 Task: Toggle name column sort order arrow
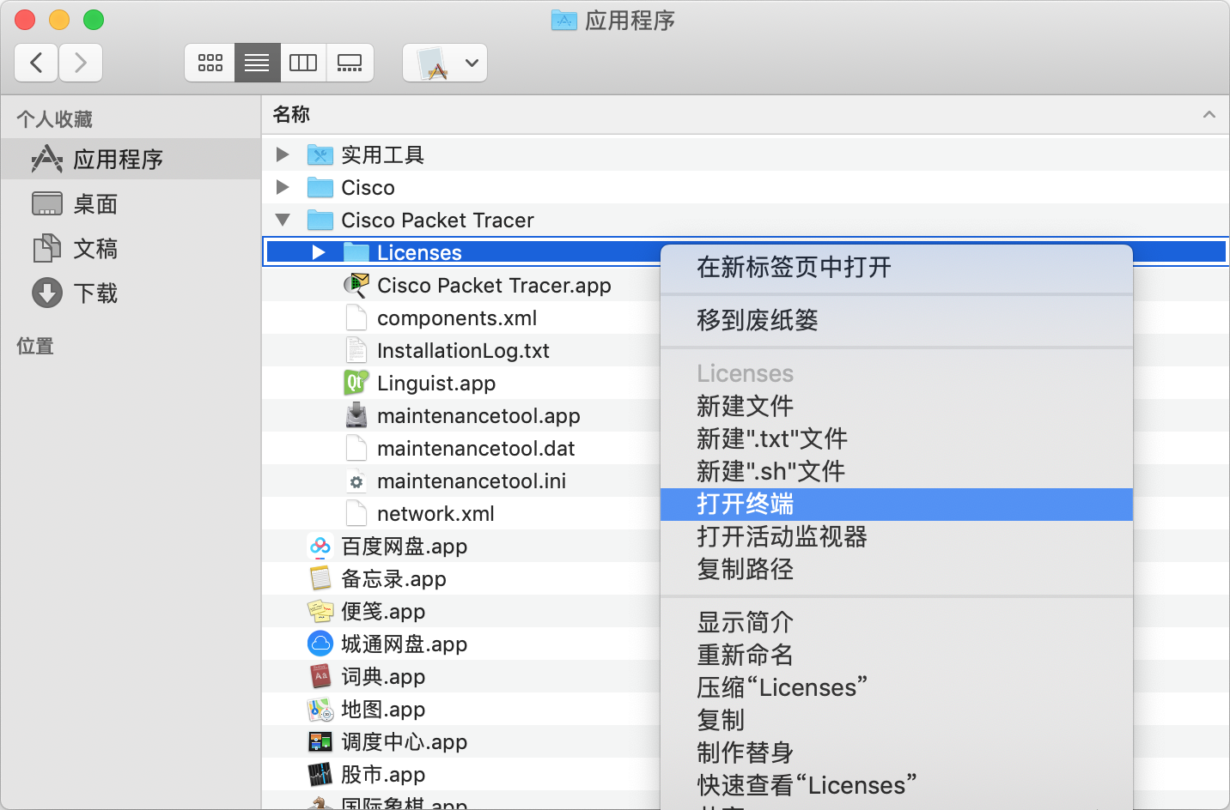tap(1209, 114)
